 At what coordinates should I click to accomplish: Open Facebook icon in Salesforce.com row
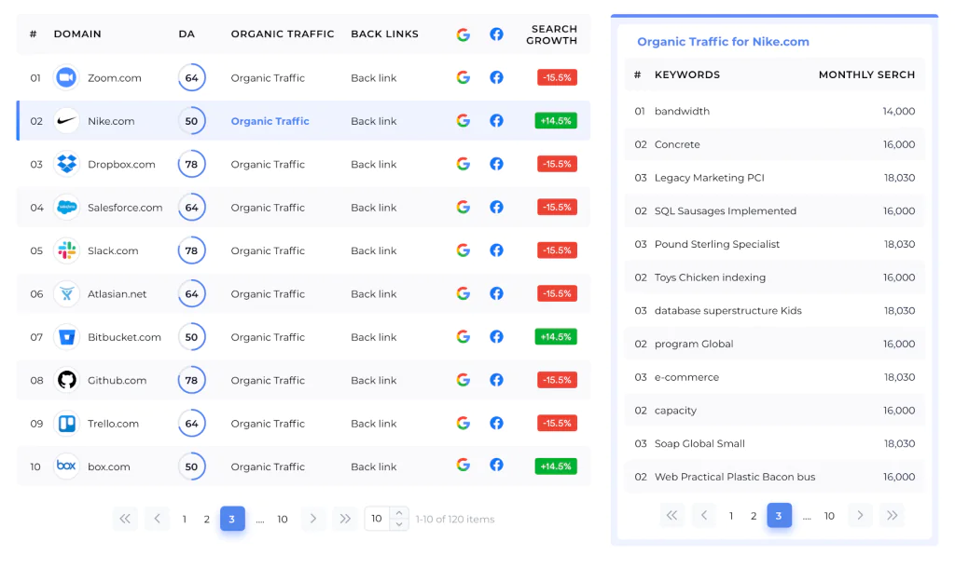pyautogui.click(x=496, y=207)
